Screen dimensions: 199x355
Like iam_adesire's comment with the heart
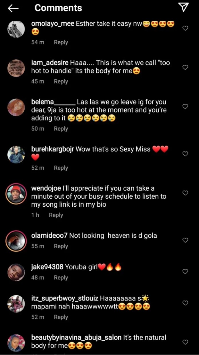[185, 67]
